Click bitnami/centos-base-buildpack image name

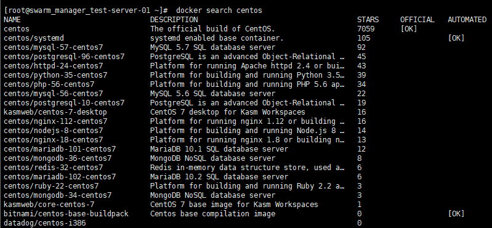coord(67,214)
